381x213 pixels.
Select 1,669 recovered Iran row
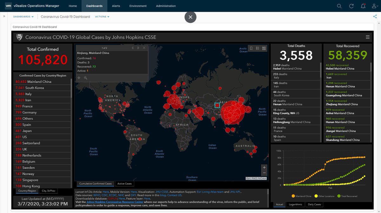pos(347,76)
